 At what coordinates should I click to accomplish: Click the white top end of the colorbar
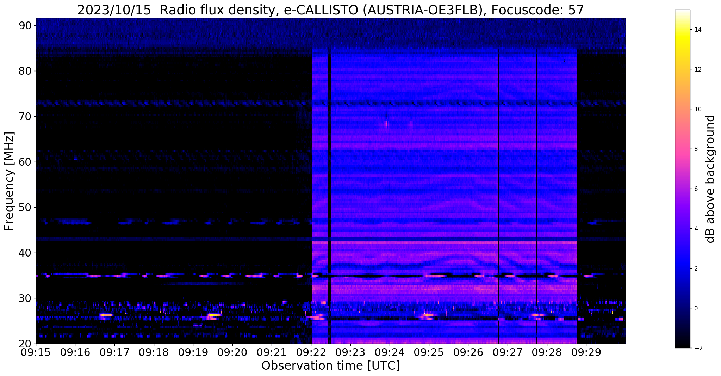[x=682, y=12]
